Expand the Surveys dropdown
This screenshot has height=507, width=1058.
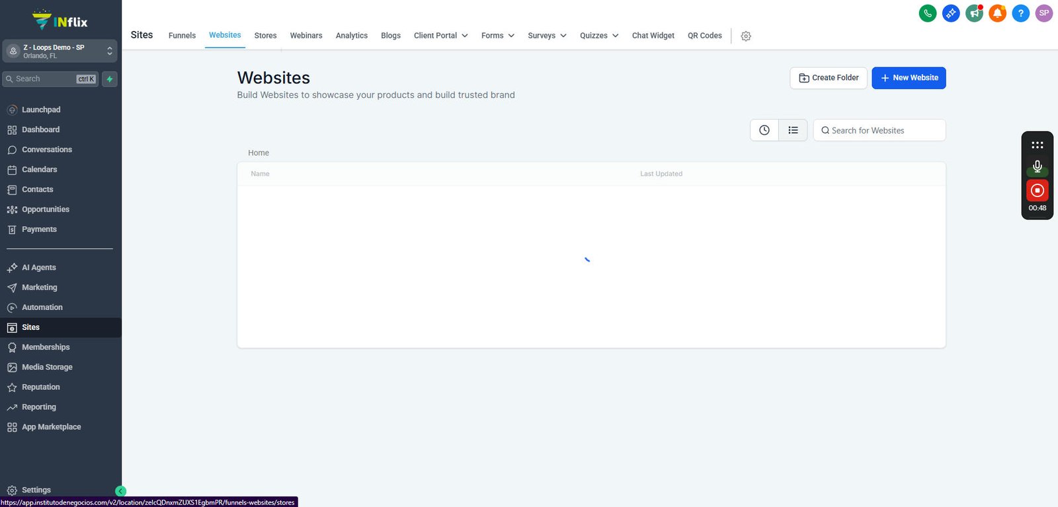point(547,36)
